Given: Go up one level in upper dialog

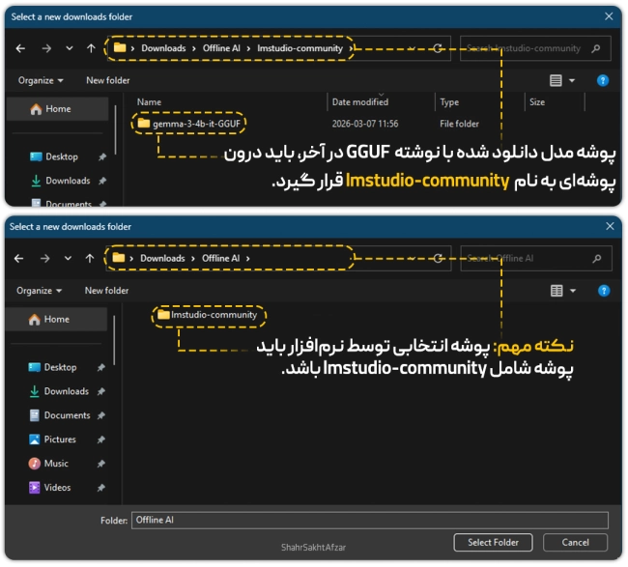Looking at the screenshot, I should [x=91, y=48].
